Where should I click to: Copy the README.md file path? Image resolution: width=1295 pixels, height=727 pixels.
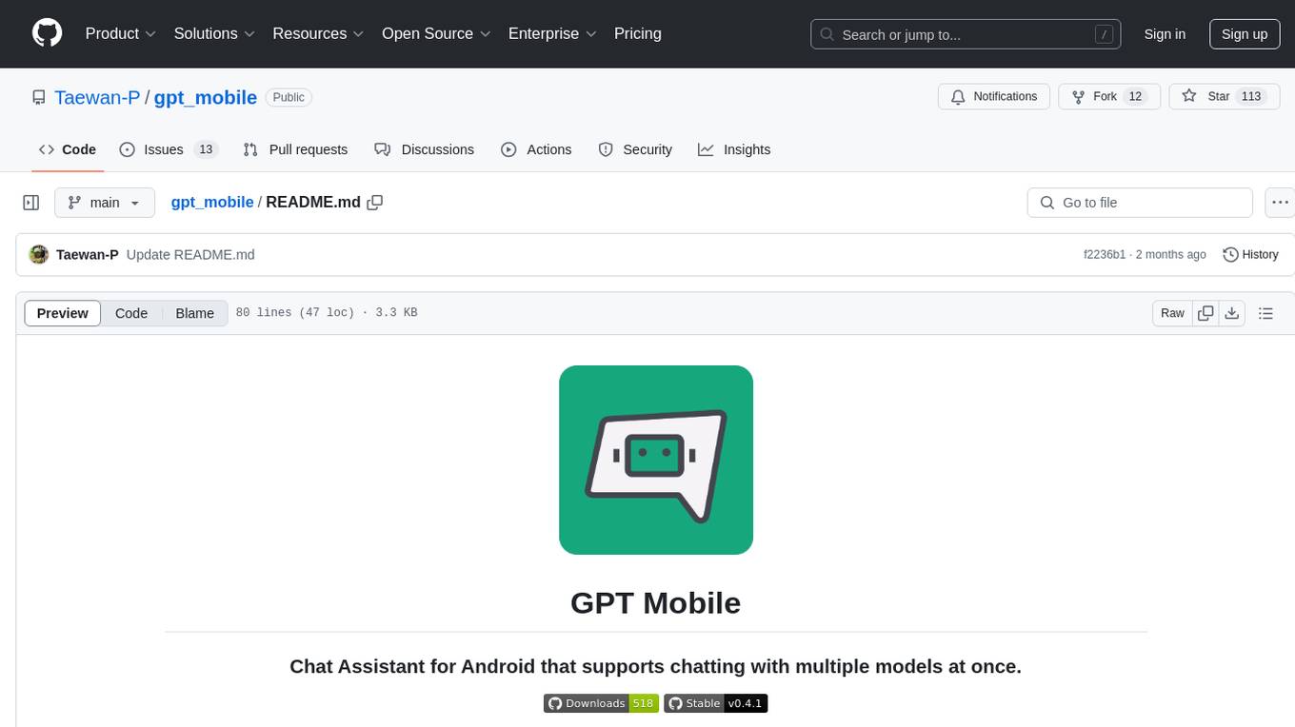pos(375,202)
